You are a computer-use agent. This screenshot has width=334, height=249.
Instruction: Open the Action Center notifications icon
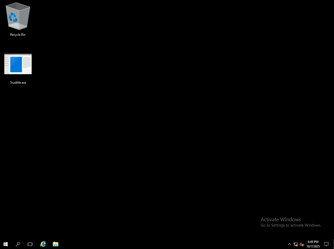(x=326, y=244)
